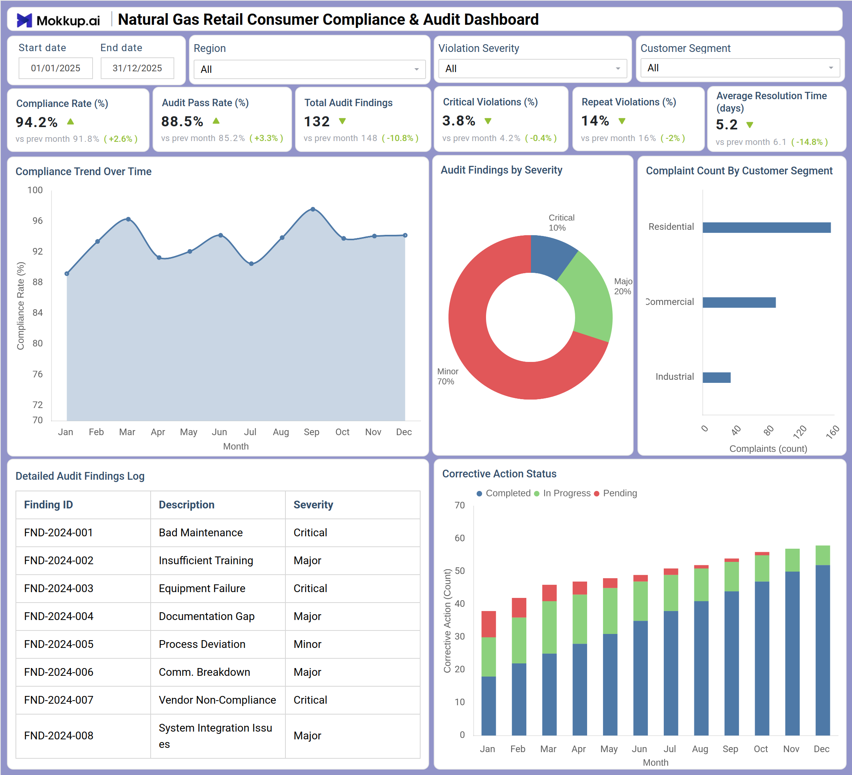Open the Region dropdown
The image size is (852, 775).
coord(309,69)
